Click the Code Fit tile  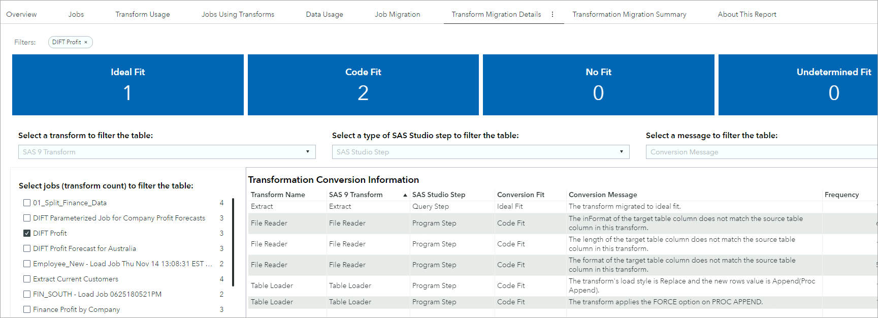point(363,85)
